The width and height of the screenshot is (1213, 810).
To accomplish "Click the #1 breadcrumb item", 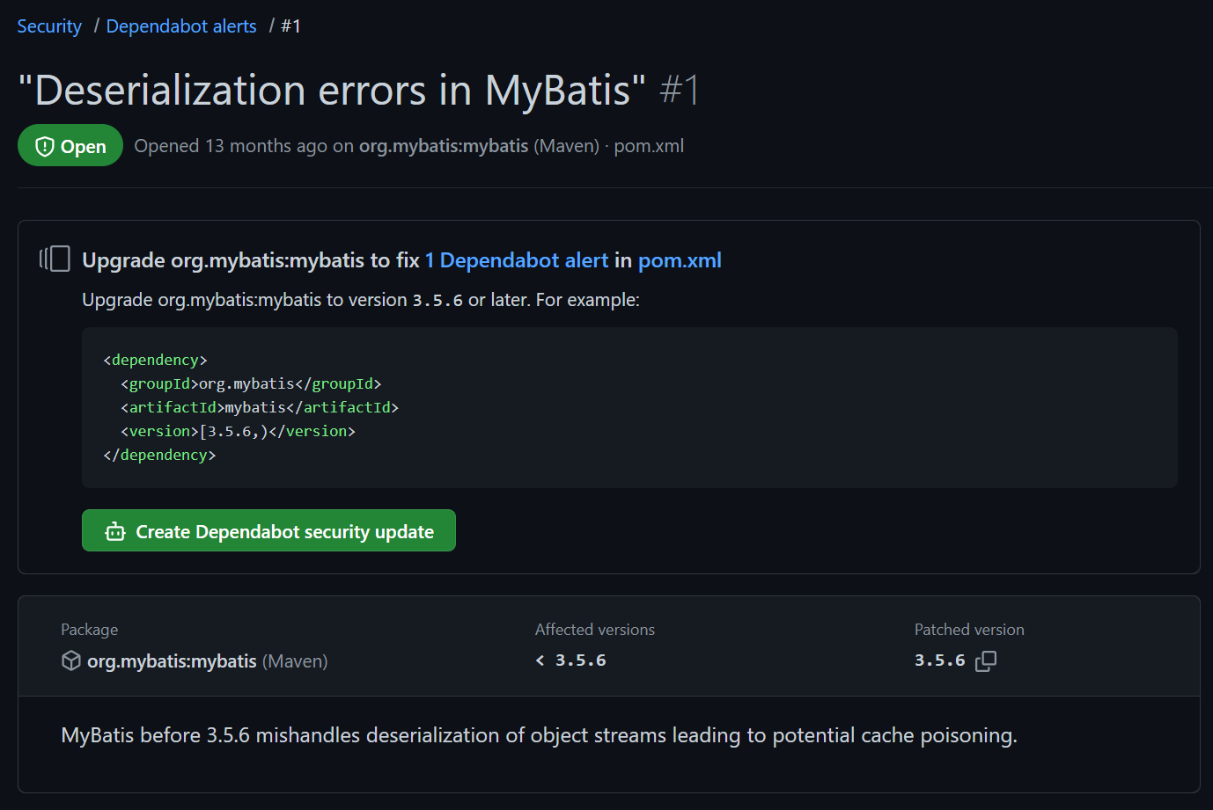I will click(290, 26).
